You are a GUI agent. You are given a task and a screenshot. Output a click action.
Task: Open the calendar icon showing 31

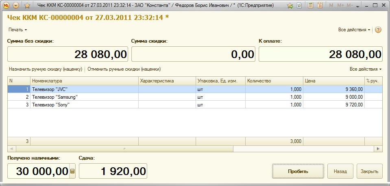pos(320,5)
